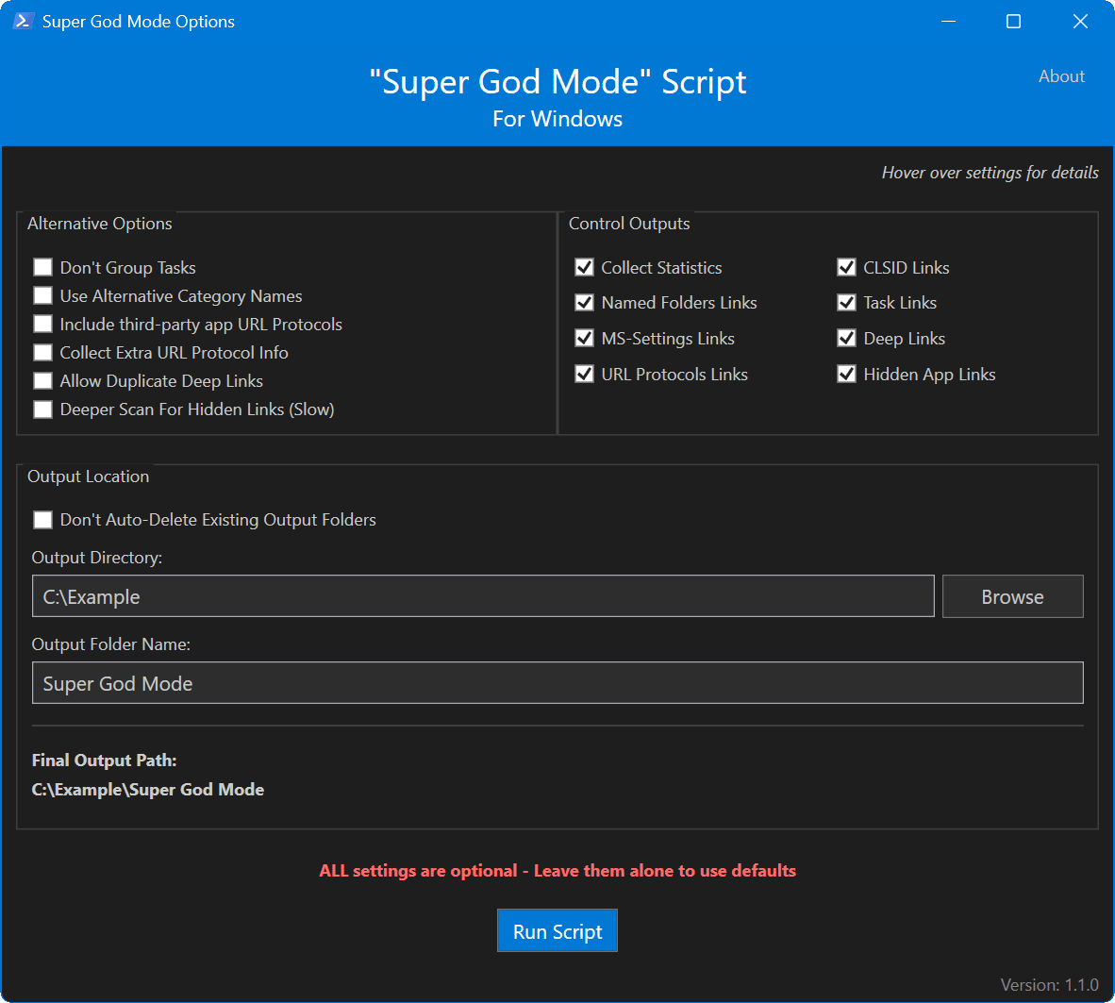Image resolution: width=1115 pixels, height=1003 pixels.
Task: Click the Super God Mode app icon
Action: (x=21, y=20)
